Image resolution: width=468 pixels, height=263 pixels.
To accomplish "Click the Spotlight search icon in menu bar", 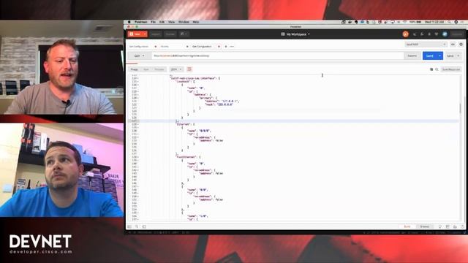I will [x=449, y=22].
